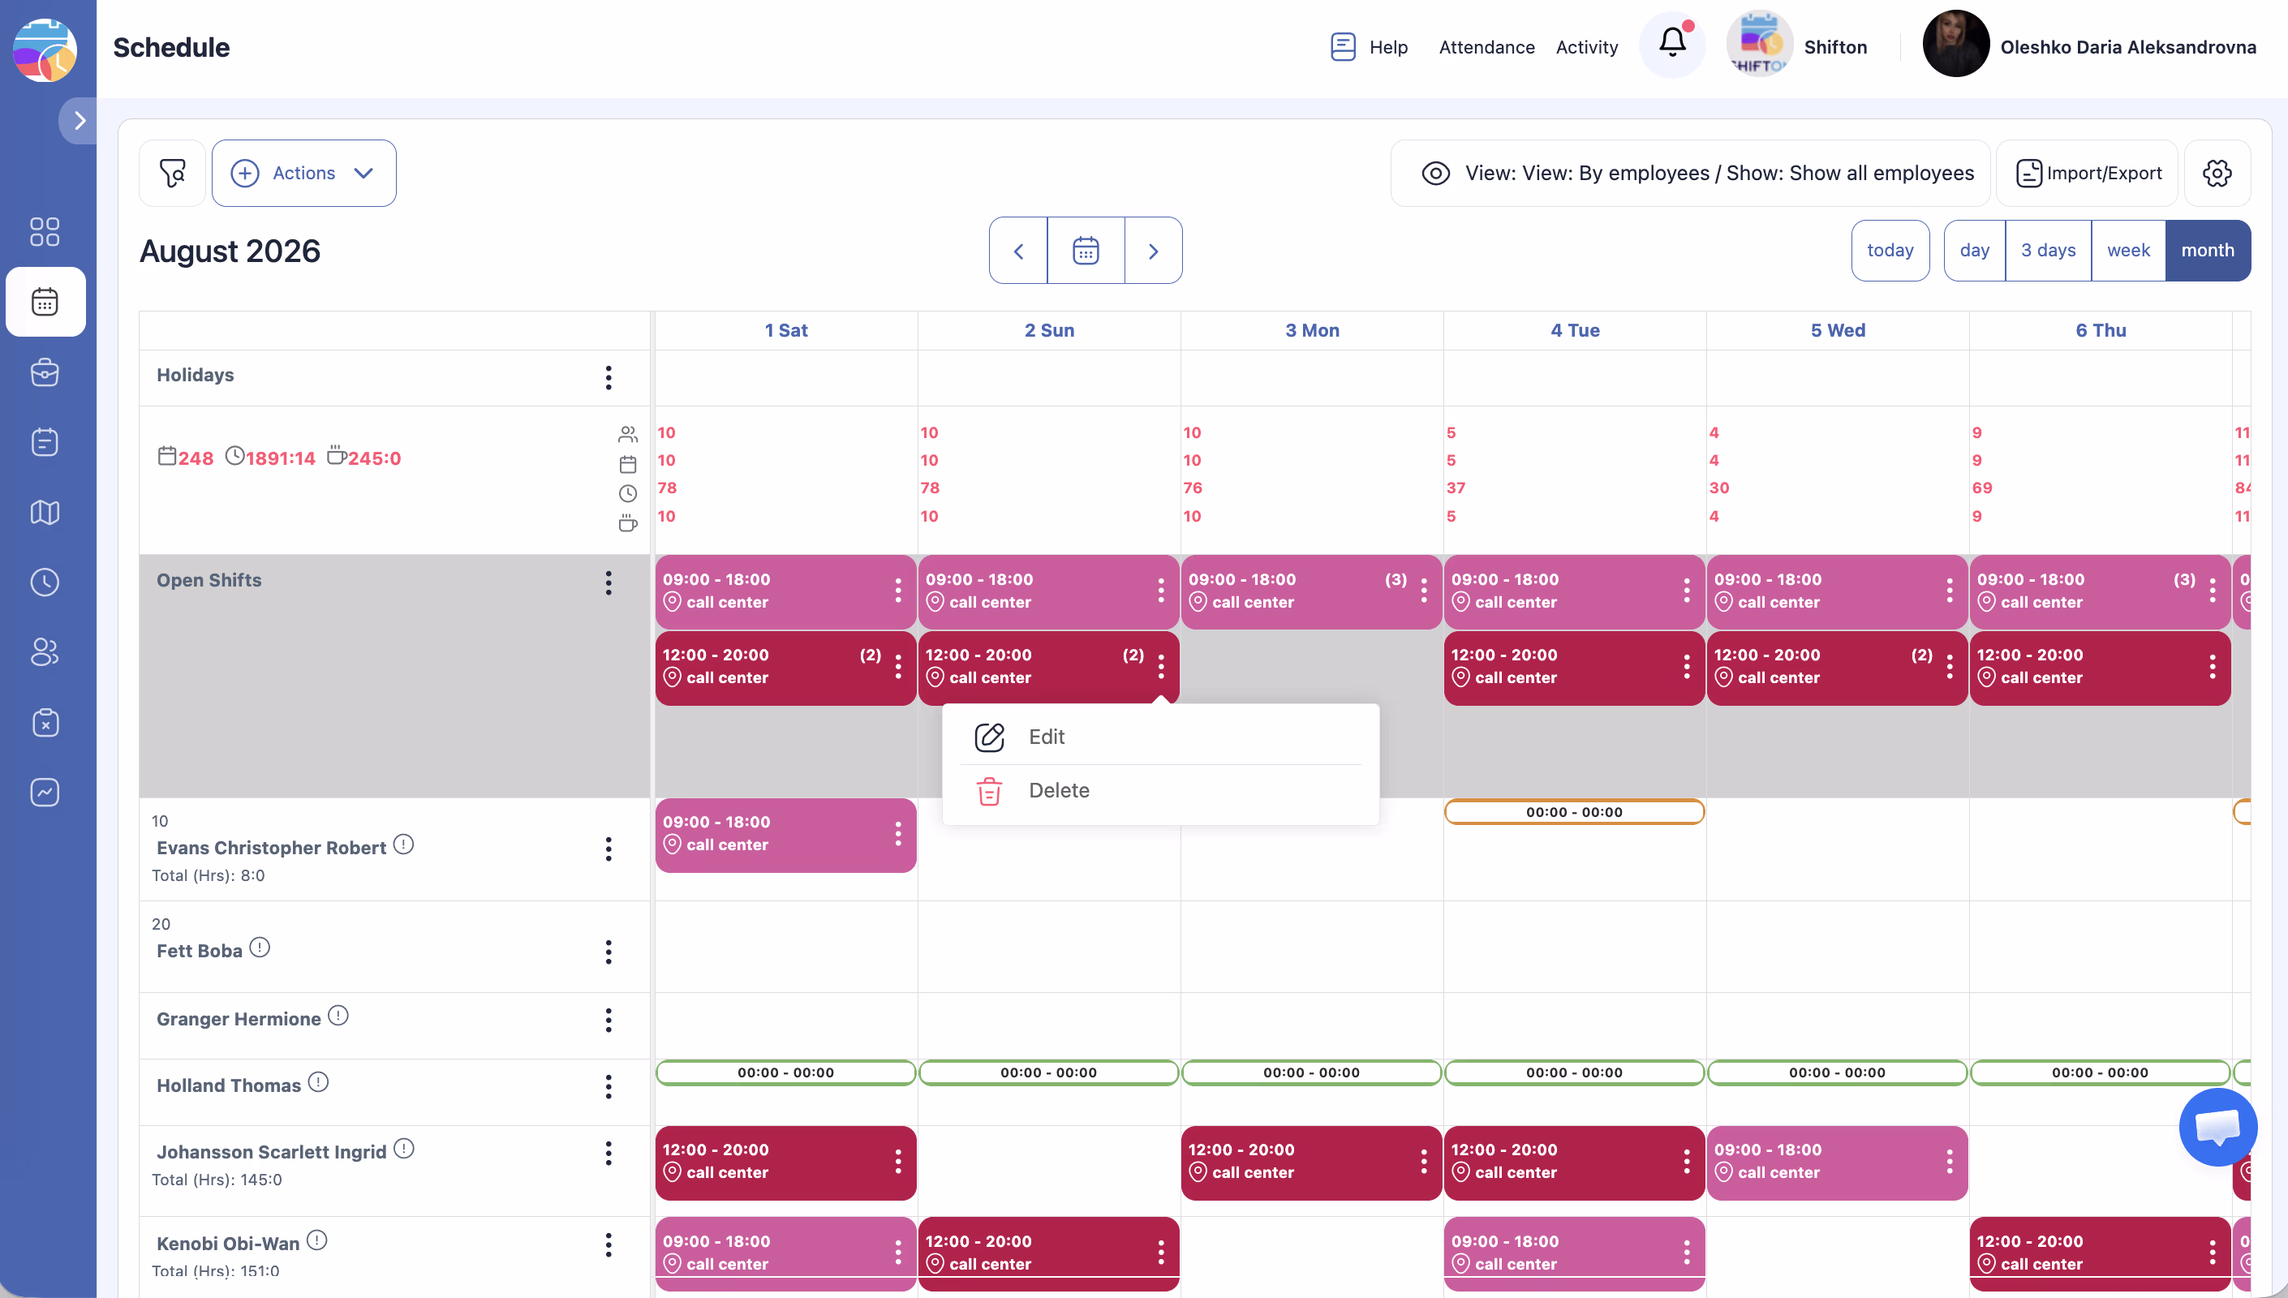
Task: Open schedule settings gear icon
Action: coord(2216,173)
